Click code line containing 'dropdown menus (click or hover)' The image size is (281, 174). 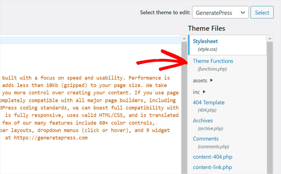click(85, 130)
